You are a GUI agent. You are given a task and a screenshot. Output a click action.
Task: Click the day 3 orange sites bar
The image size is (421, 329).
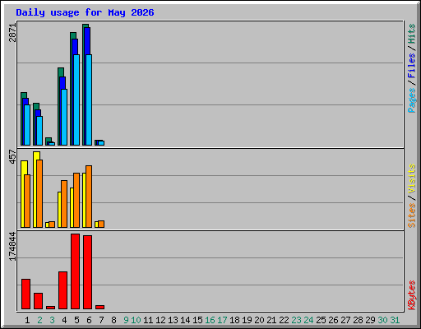[52, 225]
